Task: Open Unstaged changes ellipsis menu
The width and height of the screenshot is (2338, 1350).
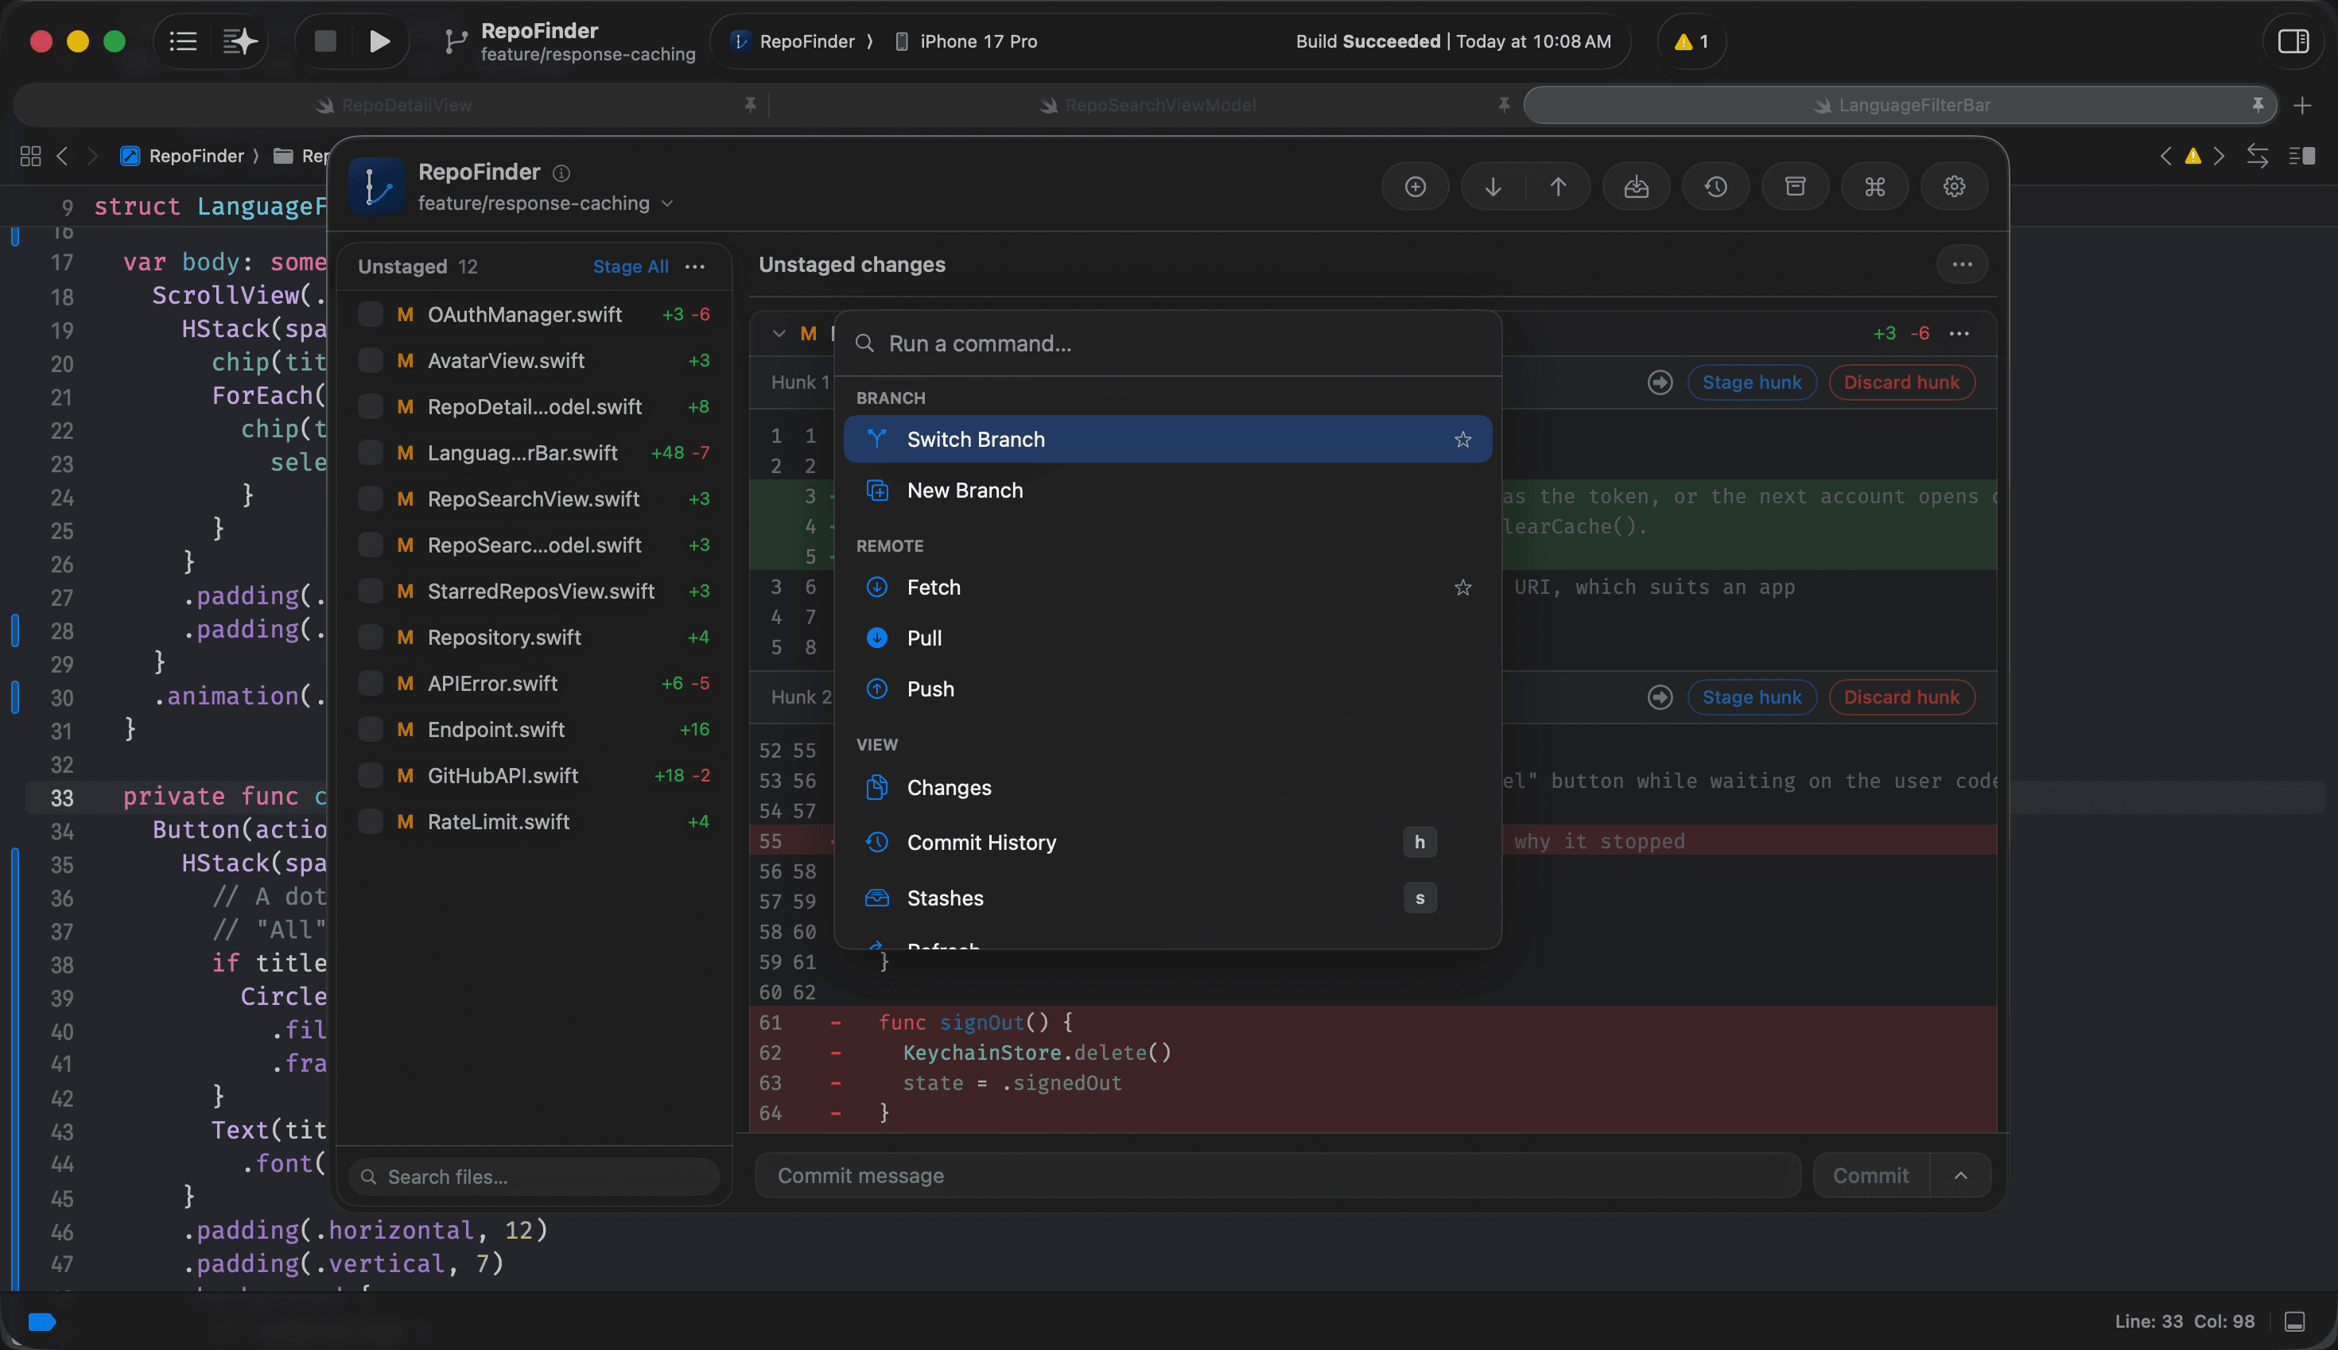Action: [1962, 264]
